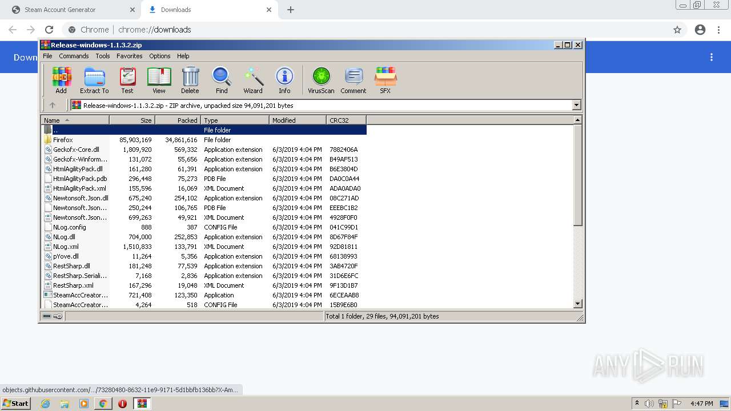731x411 pixels.
Task: Sort the file list by Size column
Action: [132, 120]
